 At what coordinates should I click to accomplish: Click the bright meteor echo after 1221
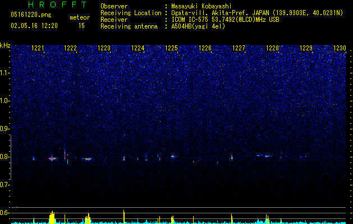52,158
